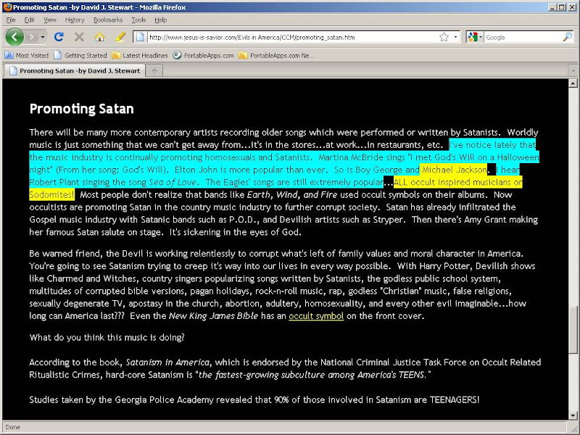The image size is (580, 435).
Task: Click the italic 'Sea of Love' text
Action: pos(173,183)
